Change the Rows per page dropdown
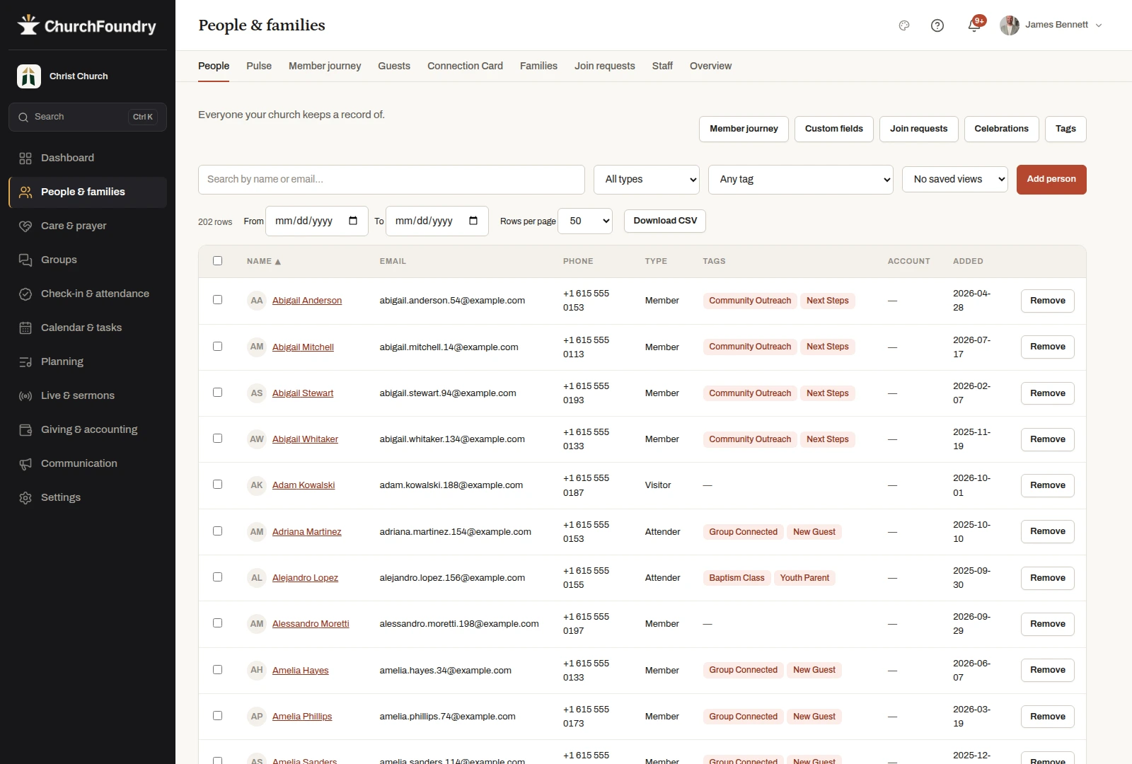This screenshot has height=764, width=1132. [585, 221]
